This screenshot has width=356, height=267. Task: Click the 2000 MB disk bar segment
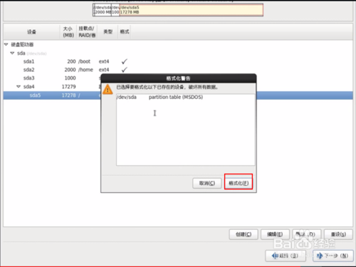coord(103,10)
